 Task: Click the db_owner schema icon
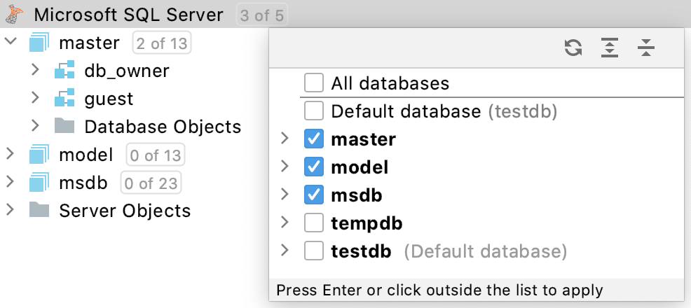(x=64, y=71)
